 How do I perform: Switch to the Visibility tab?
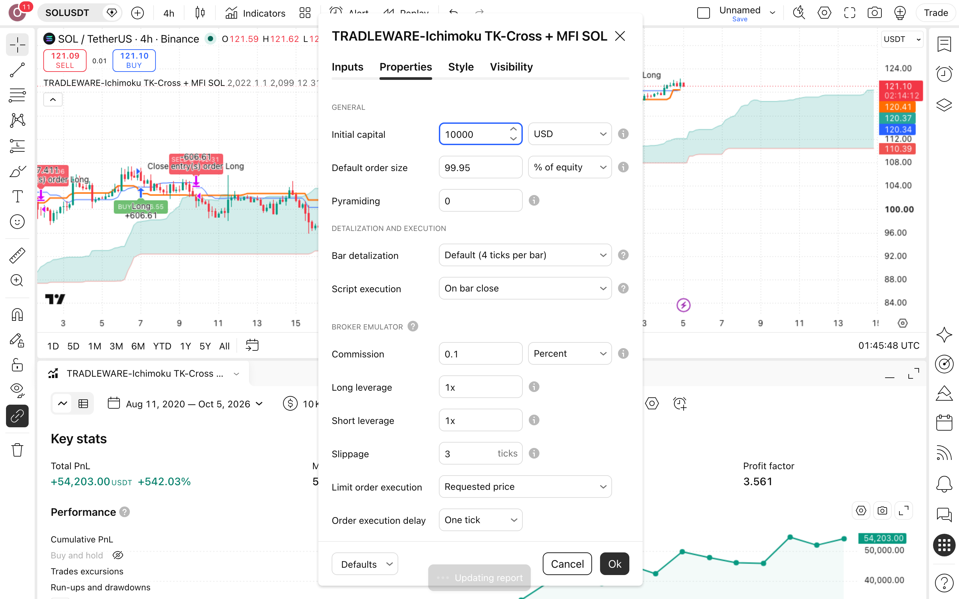tap(511, 67)
